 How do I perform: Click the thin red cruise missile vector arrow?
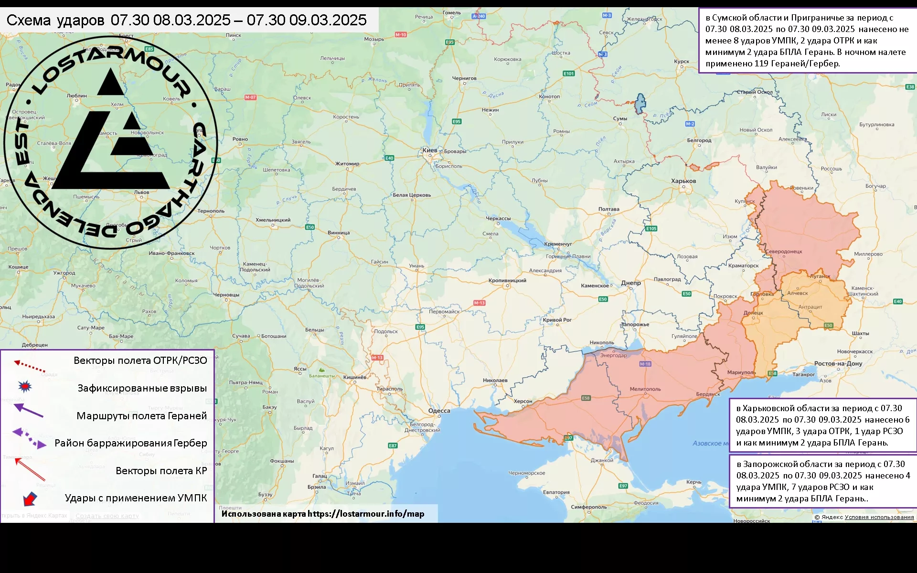(30, 469)
